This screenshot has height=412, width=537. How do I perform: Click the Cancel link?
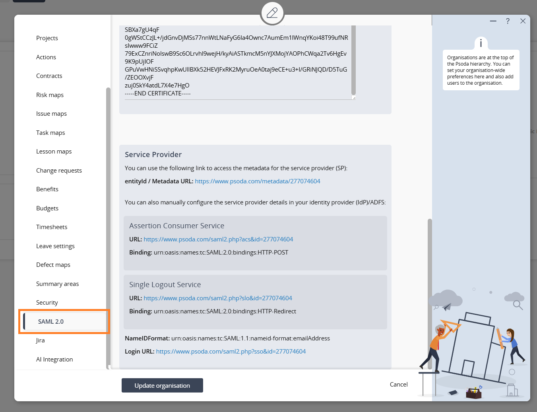398,385
